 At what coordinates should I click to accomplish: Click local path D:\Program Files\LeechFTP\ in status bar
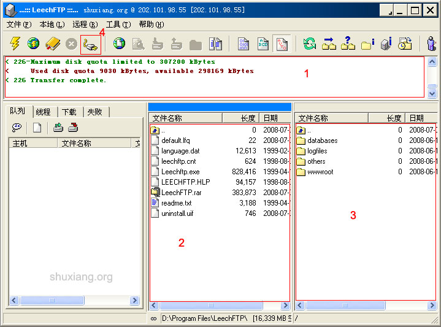204,318
